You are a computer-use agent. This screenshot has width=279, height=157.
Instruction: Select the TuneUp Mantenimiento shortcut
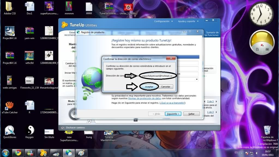(109, 136)
